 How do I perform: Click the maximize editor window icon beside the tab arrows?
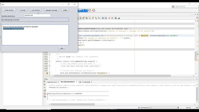[x=197, y=14]
